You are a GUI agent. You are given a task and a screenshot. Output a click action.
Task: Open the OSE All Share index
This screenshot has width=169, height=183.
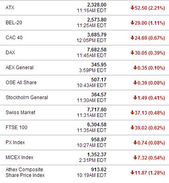click(x=21, y=83)
